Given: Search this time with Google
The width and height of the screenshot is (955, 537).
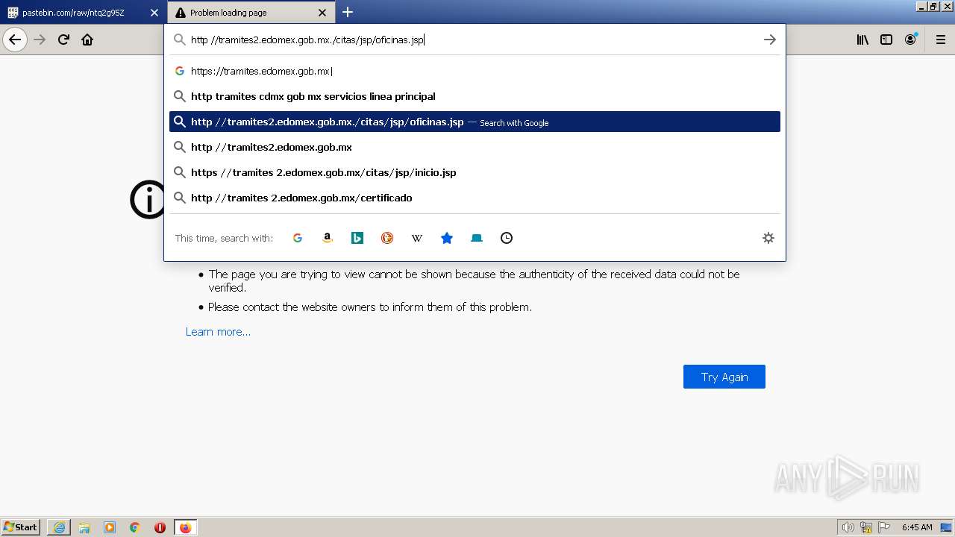Looking at the screenshot, I should click(298, 238).
